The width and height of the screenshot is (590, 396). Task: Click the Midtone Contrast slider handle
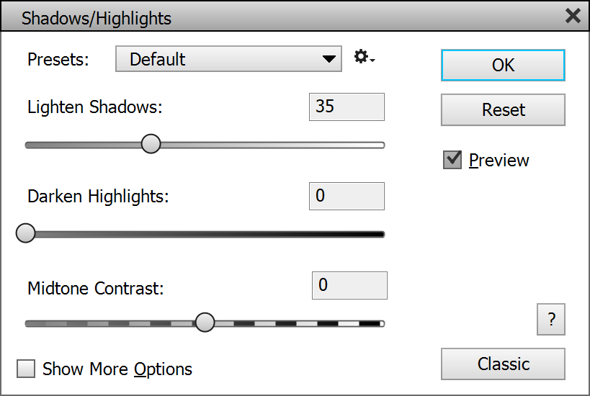coord(205,323)
